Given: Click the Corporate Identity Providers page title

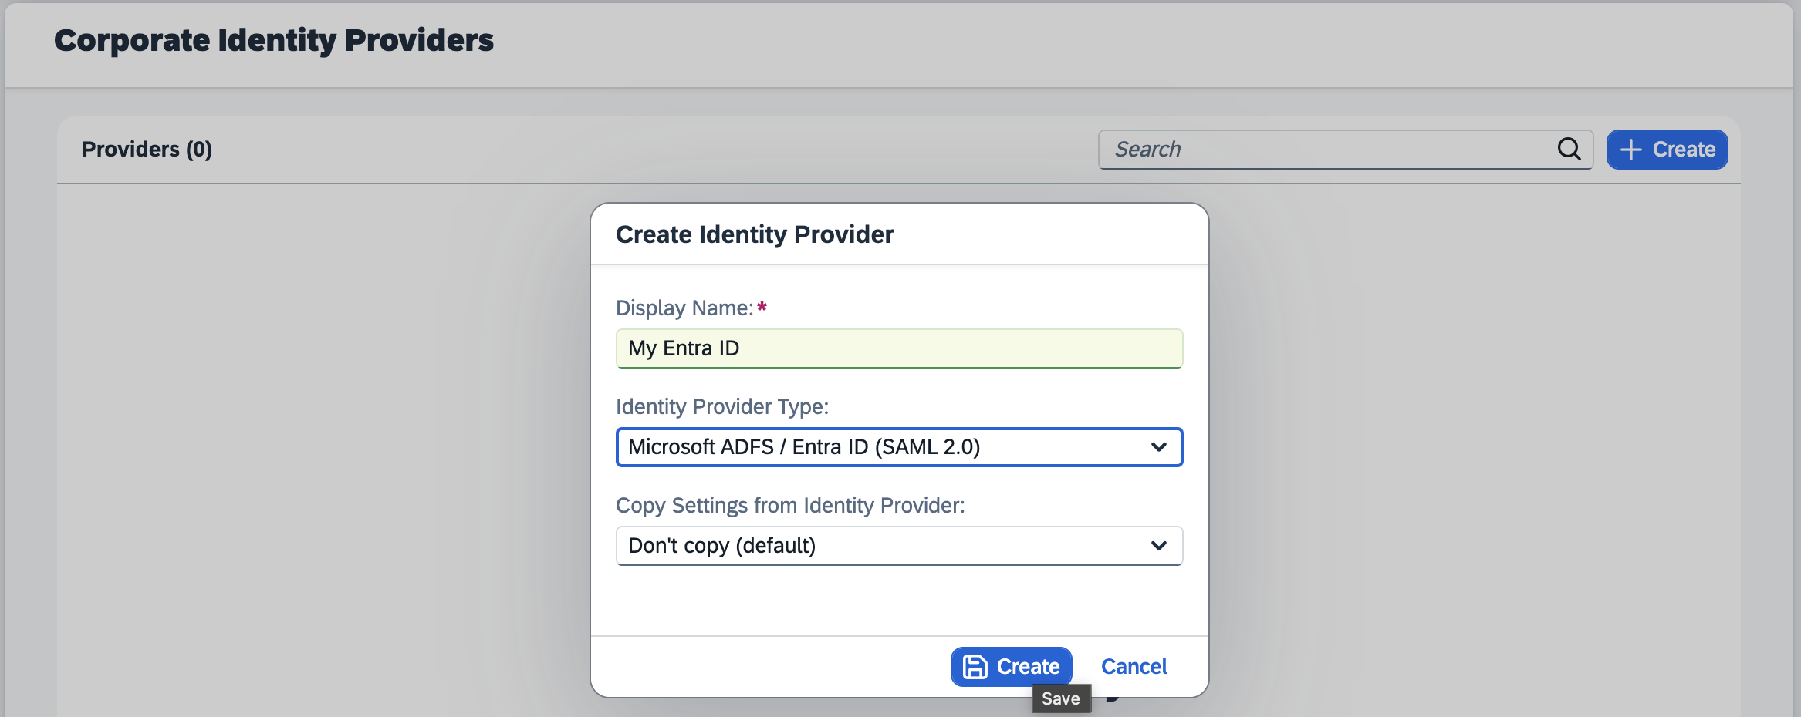Looking at the screenshot, I should point(273,40).
